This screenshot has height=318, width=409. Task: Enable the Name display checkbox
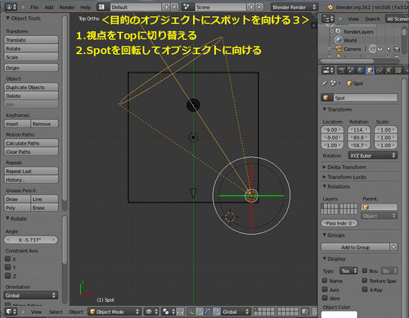(325, 280)
